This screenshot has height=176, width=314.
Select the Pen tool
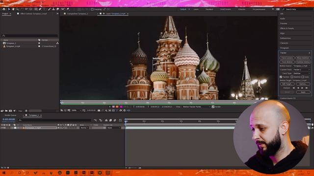coord(40,9)
